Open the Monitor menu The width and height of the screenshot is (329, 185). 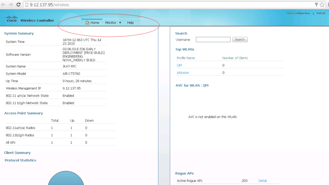pos(110,23)
